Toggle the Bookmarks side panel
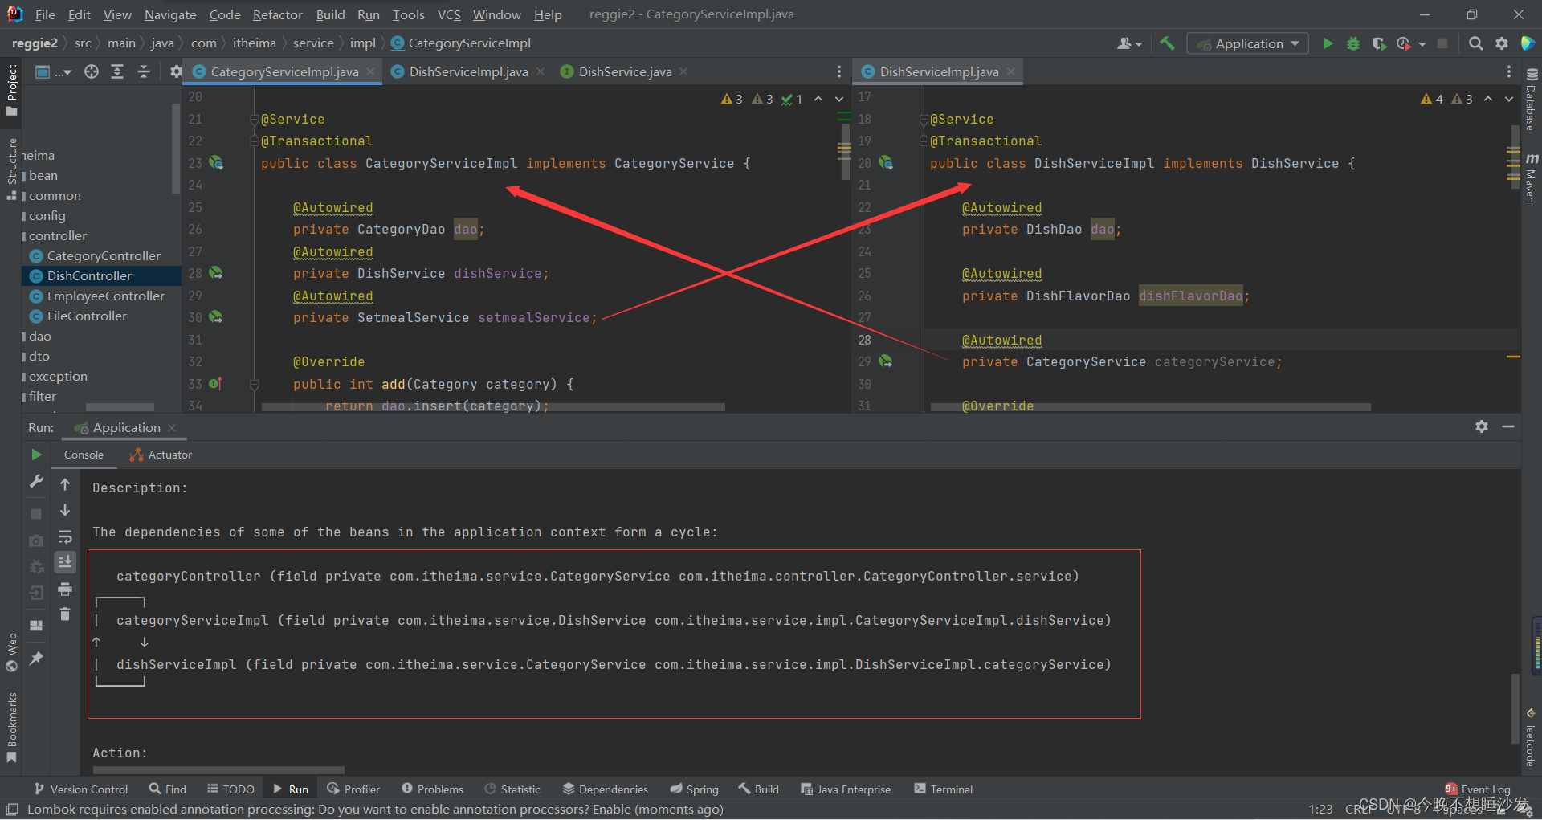 (11, 727)
